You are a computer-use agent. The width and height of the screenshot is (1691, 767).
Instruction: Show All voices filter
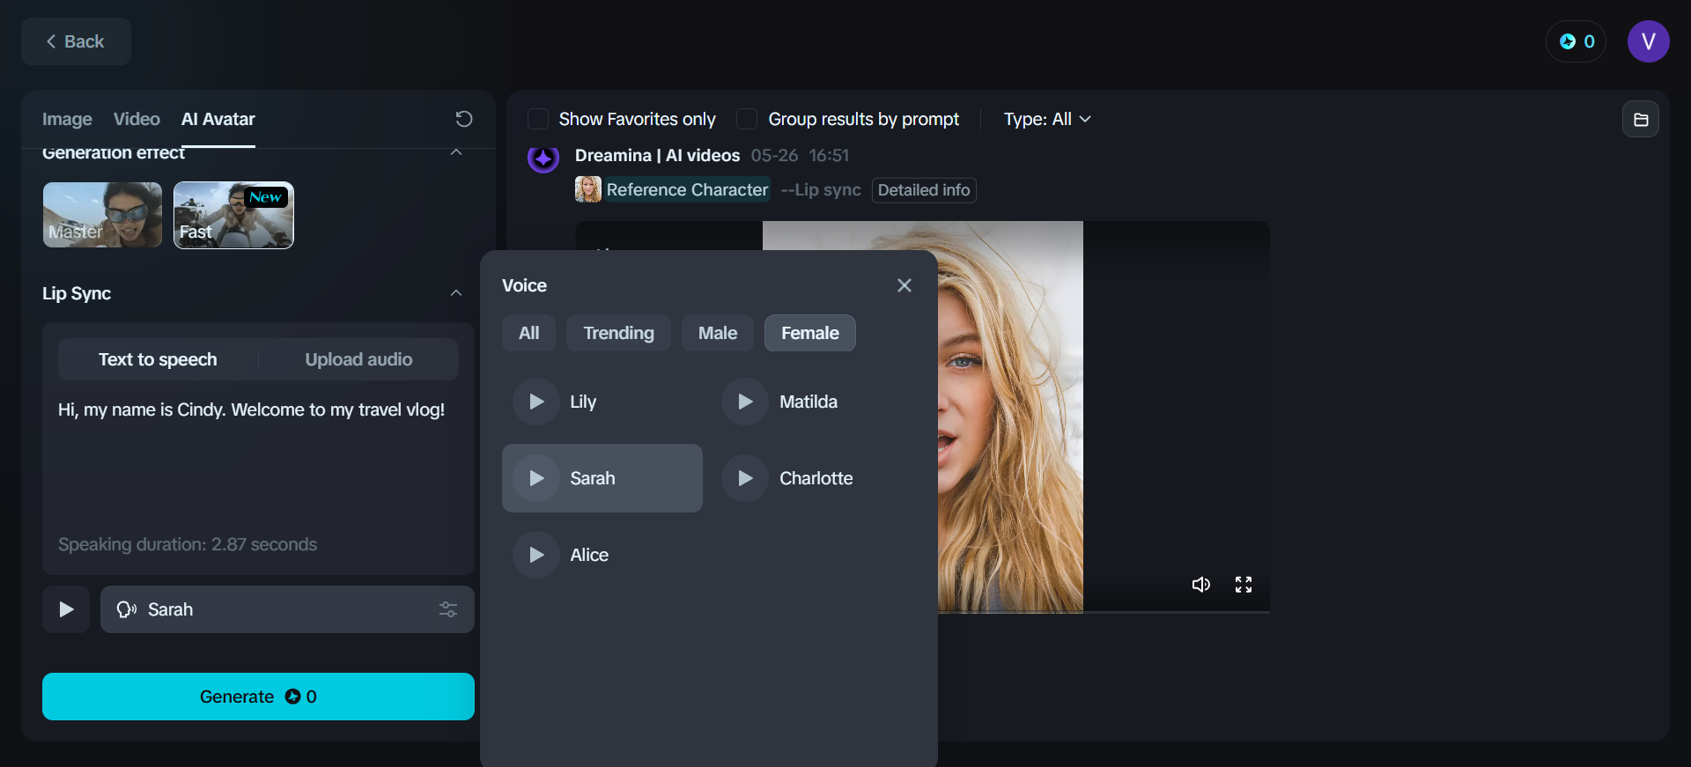point(528,333)
